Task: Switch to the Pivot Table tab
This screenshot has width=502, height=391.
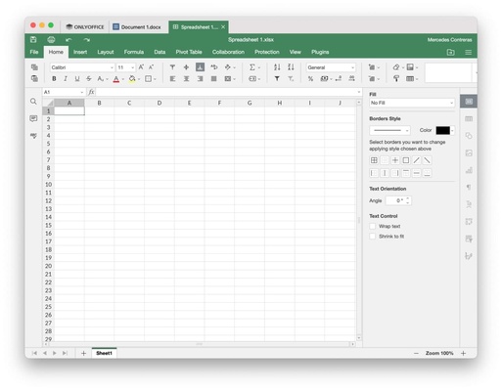Action: tap(189, 52)
